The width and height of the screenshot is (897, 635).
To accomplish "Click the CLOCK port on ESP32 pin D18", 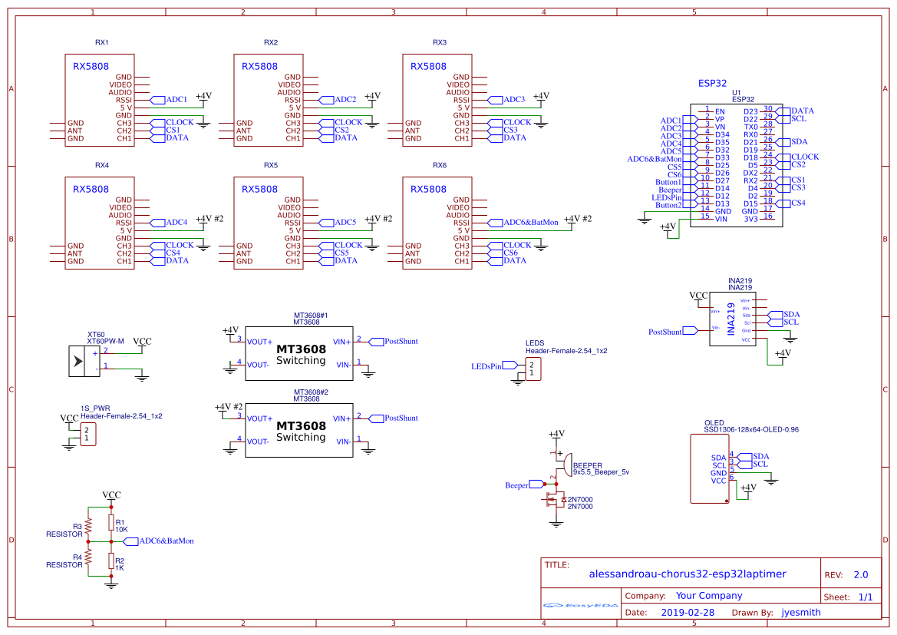I will (798, 157).
